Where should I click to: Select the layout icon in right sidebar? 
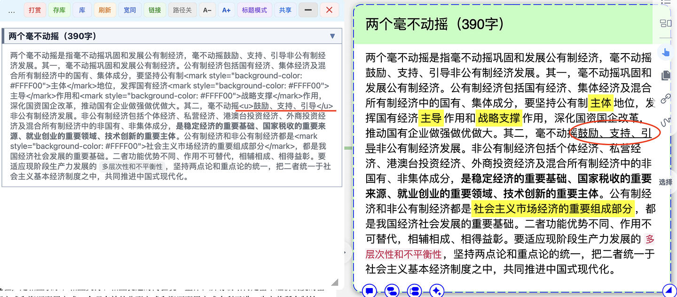[666, 23]
